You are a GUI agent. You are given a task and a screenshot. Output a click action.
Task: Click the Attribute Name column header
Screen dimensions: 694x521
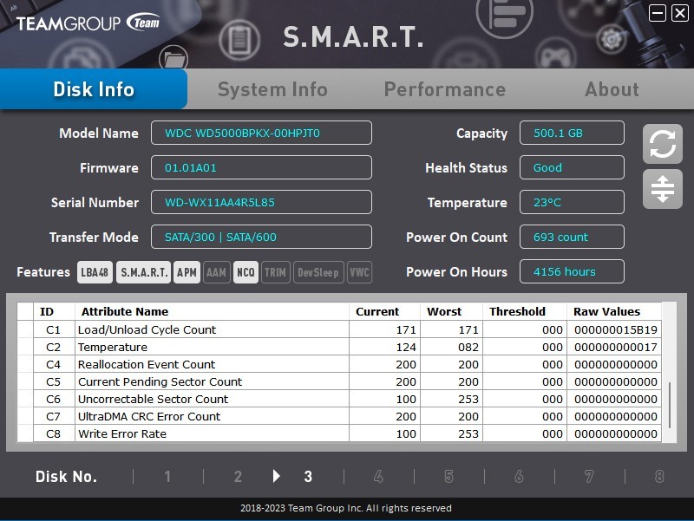(x=212, y=311)
